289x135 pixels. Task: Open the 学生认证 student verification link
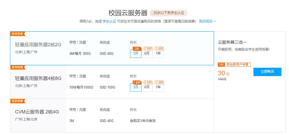pyautogui.click(x=110, y=21)
